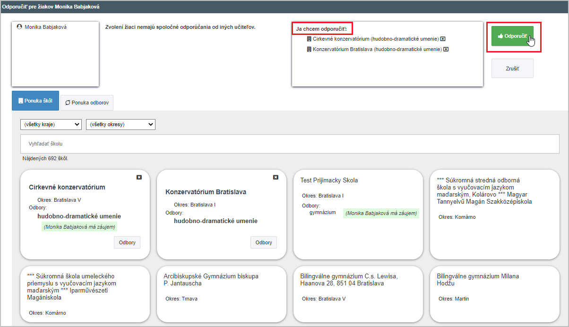Click 'Okres: Martin' on Milana Hodžu card
Image resolution: width=569 pixels, height=327 pixels.
(x=454, y=299)
